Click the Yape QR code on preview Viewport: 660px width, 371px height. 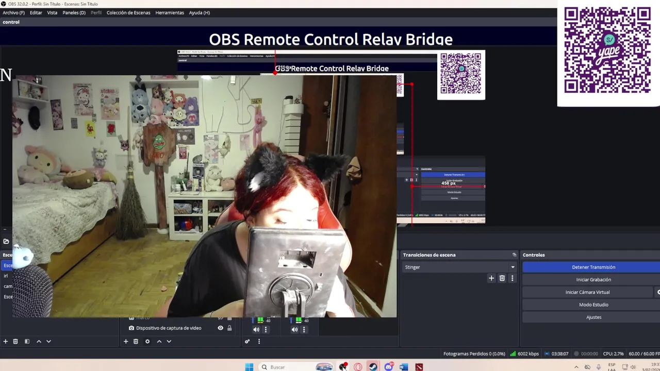pos(461,75)
